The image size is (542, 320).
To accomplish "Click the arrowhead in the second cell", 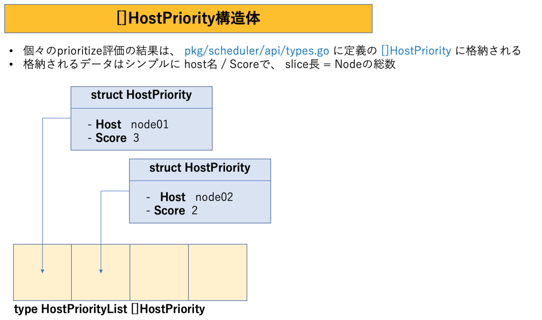I will [x=101, y=271].
